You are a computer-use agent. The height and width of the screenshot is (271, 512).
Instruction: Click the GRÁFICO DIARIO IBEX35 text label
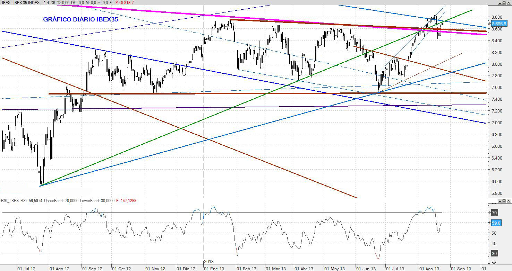pos(80,20)
